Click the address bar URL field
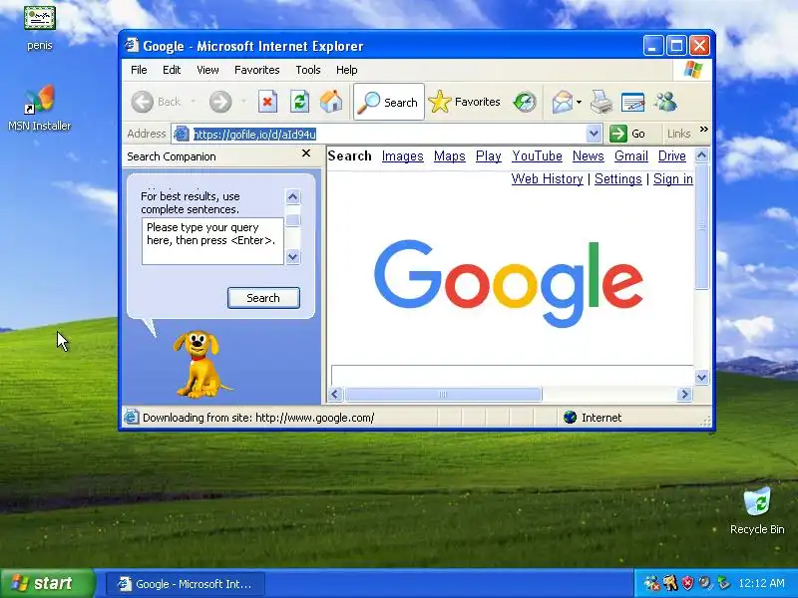Image resolution: width=798 pixels, height=598 pixels. 389,134
